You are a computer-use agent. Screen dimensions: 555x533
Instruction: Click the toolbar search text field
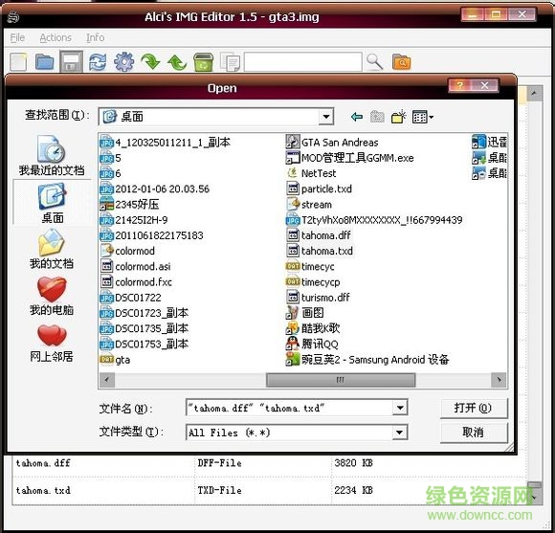pos(303,62)
